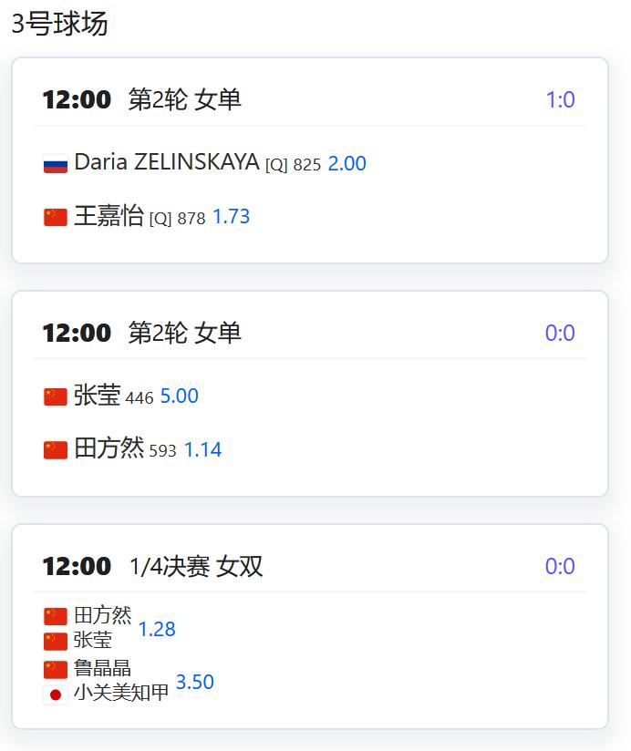Open player name Daria ZELINSKAYA

(x=167, y=162)
